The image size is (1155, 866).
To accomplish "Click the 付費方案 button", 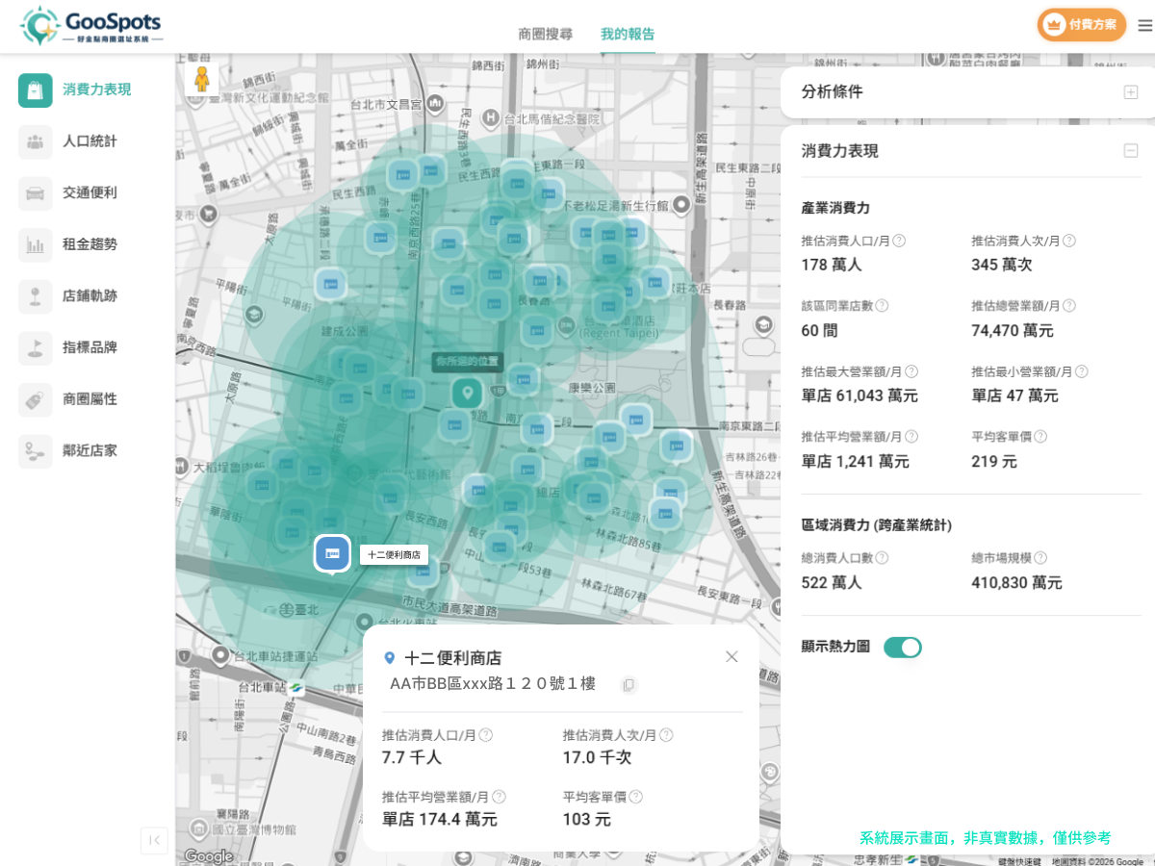I will point(1082,25).
